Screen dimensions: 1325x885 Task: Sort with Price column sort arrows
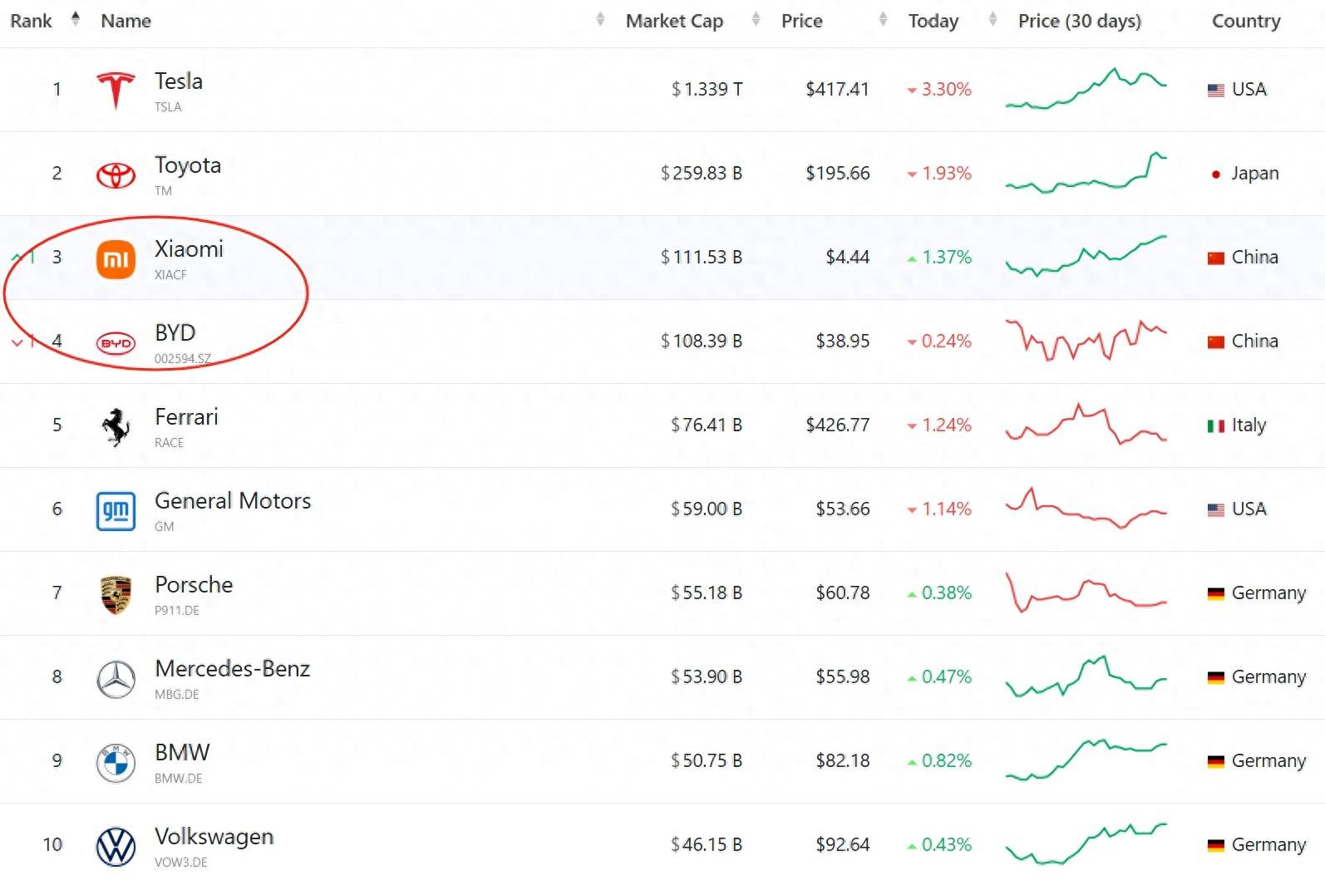(883, 18)
